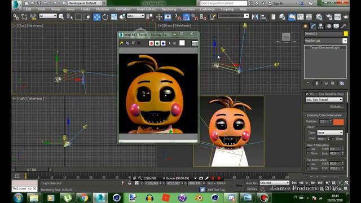Viewport: 361px width, 203px height.
Task: Enable Near Attenuation Use checkbox
Action: [x=308, y=149]
